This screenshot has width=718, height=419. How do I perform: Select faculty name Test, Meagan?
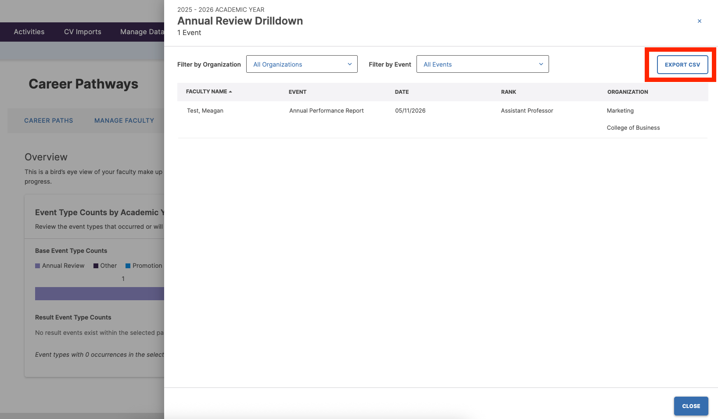click(x=205, y=110)
